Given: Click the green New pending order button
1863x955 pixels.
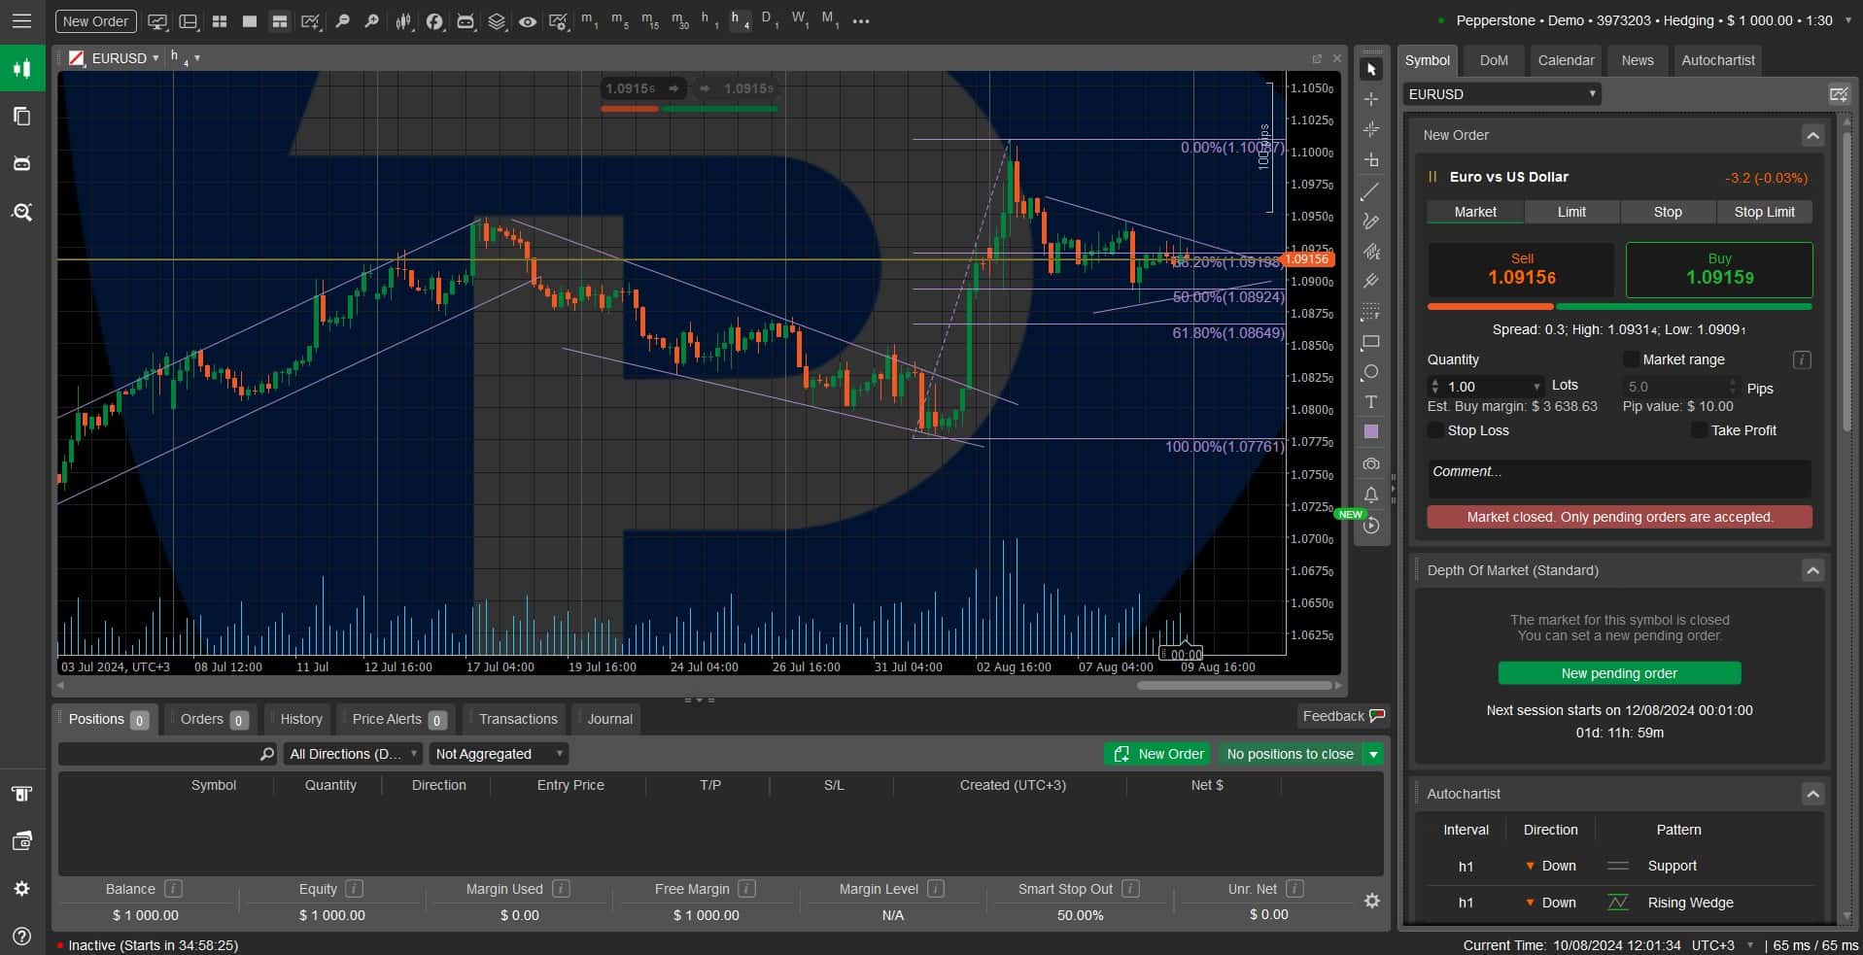Looking at the screenshot, I should click(x=1619, y=673).
